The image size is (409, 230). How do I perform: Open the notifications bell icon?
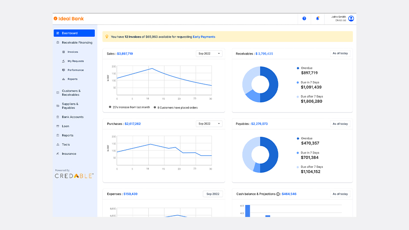pyautogui.click(x=318, y=19)
